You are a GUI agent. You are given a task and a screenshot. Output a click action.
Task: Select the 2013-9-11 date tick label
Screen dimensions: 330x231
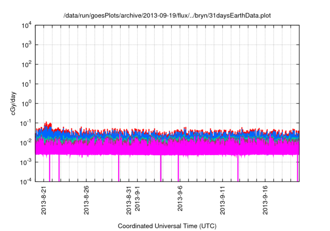pos(222,200)
